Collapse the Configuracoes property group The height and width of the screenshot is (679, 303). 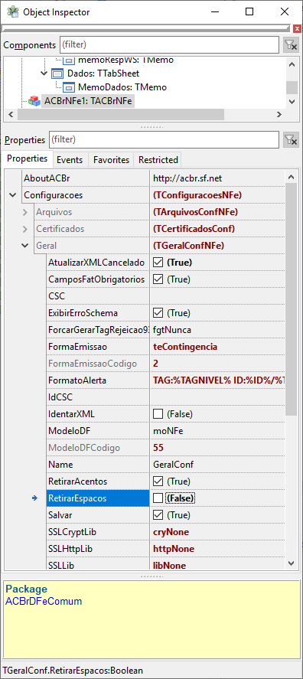[12, 195]
